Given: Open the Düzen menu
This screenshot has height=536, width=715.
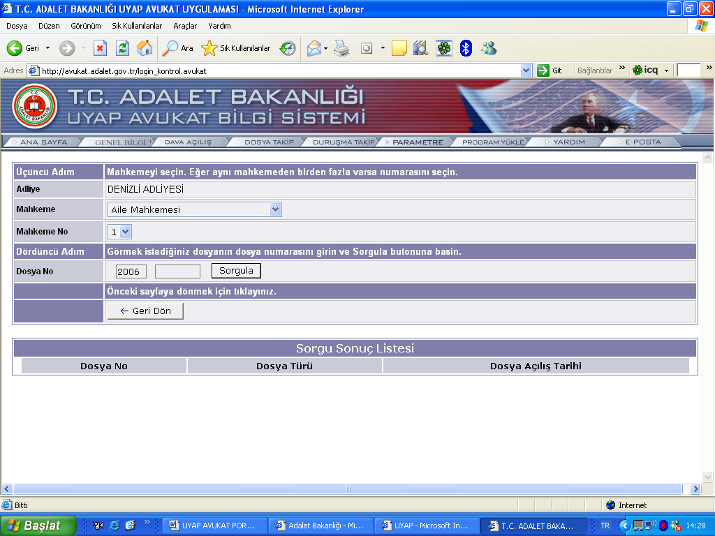Looking at the screenshot, I should (49, 26).
